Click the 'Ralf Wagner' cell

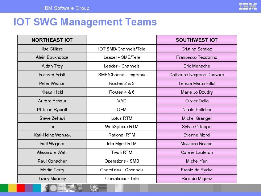(x=52, y=144)
